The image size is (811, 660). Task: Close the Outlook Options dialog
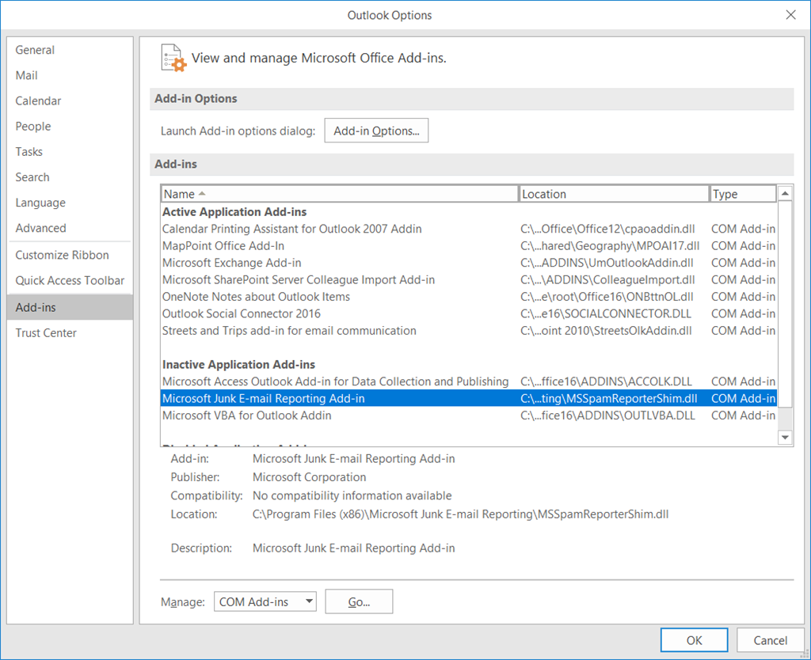(x=790, y=15)
